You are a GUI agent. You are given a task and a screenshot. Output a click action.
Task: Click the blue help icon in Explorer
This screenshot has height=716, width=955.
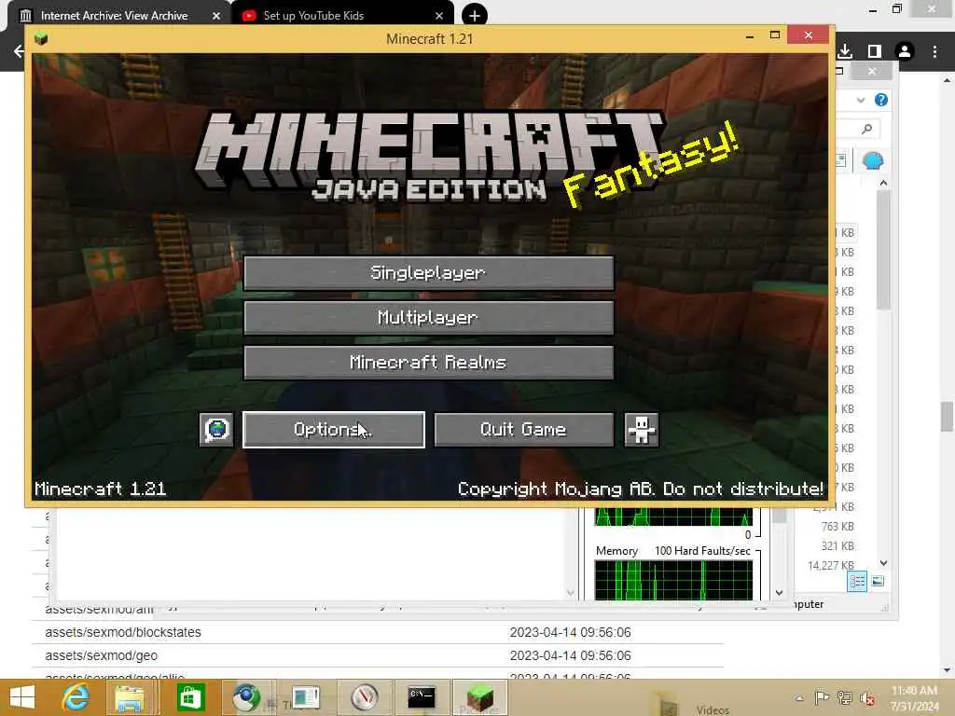coord(880,100)
